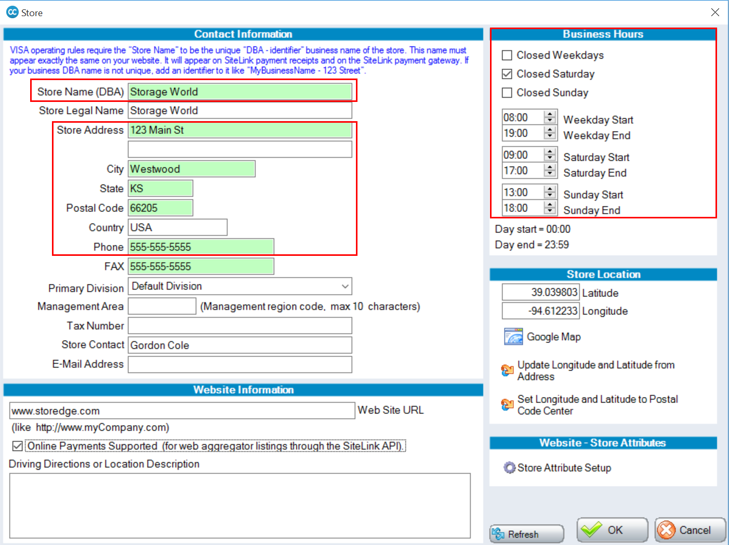Viewport: 729px width, 545px height.
Task: Edit City field Westwood
Action: coord(192,169)
